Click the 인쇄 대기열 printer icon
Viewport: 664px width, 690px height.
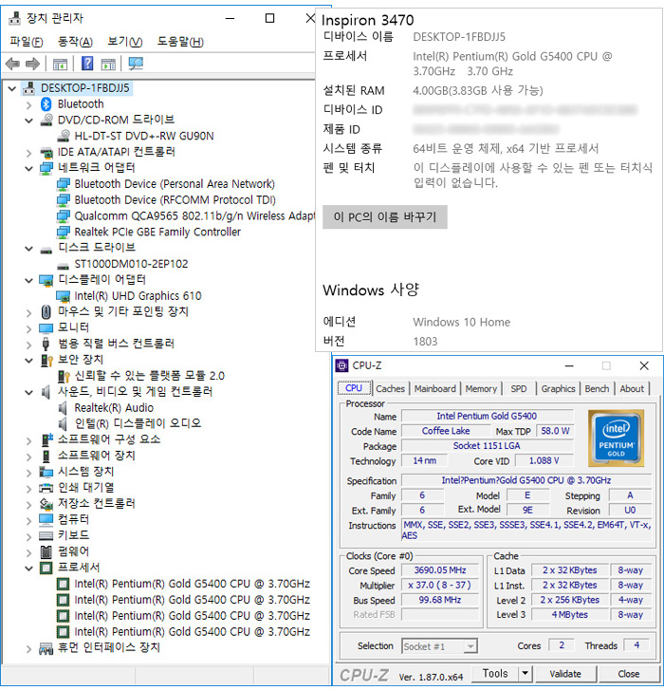46,488
